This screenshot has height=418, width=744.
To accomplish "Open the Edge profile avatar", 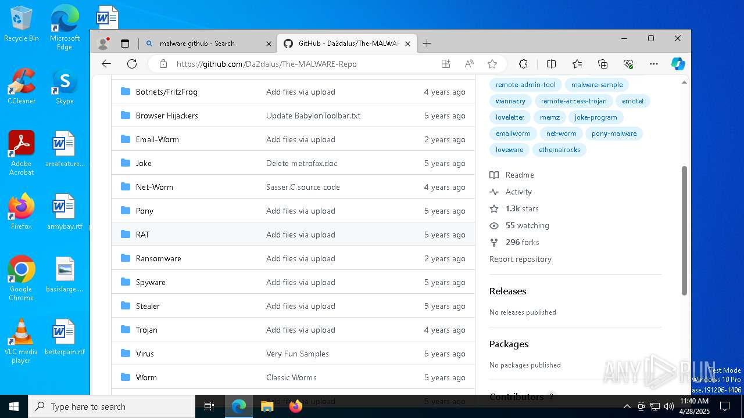I will click(104, 44).
